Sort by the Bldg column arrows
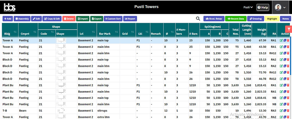The image size is (292, 119). [15, 32]
